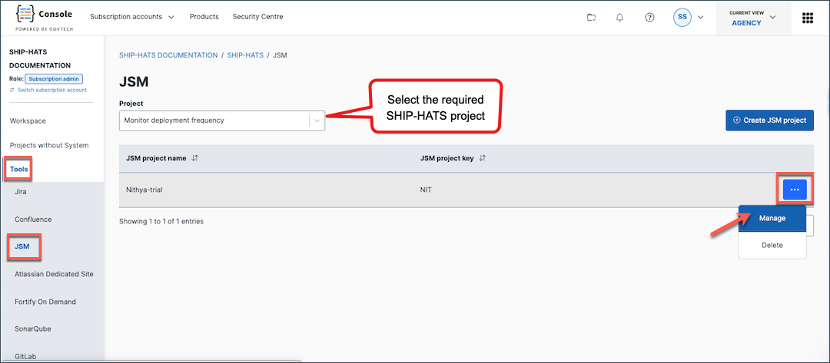The width and height of the screenshot is (830, 363).
Task: Open notifications bell icon
Action: 620,18
